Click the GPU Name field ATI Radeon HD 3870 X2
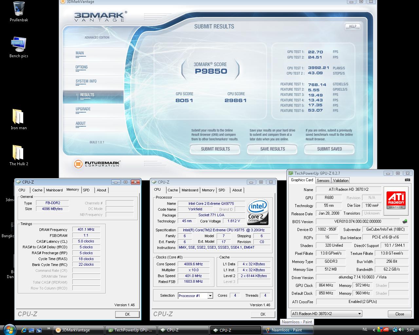 coord(349,189)
